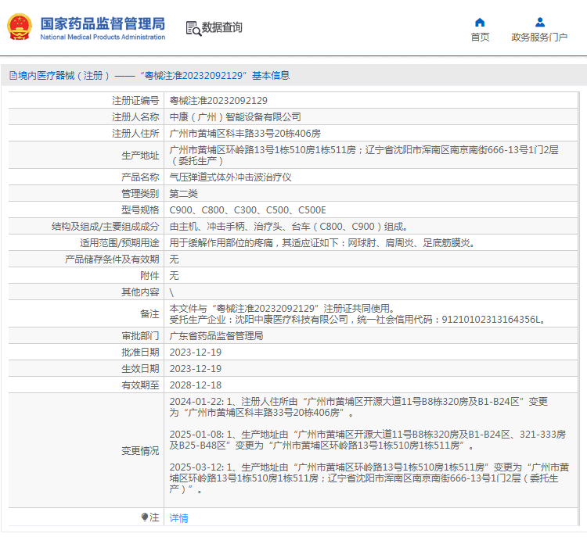
Task: Click the 政务服务门户 user icon
Action: [540, 23]
